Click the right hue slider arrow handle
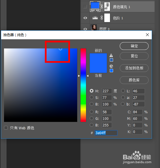Image resolution: width=160 pixels, height=168 pixels. (x=88, y=76)
